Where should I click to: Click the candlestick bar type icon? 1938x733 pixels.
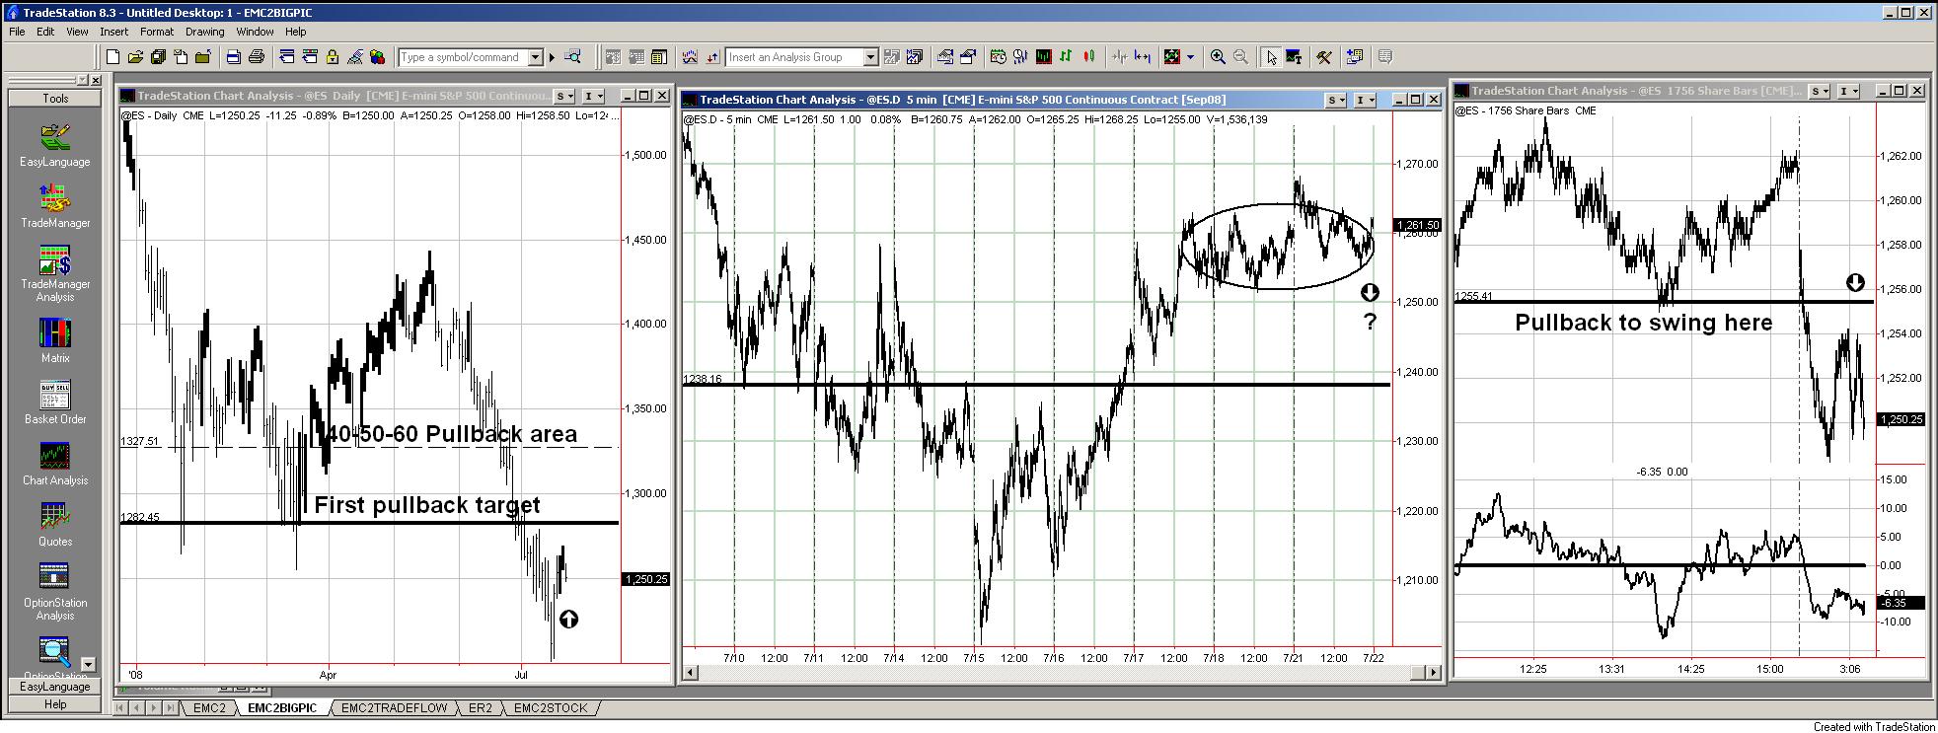coord(1089,57)
